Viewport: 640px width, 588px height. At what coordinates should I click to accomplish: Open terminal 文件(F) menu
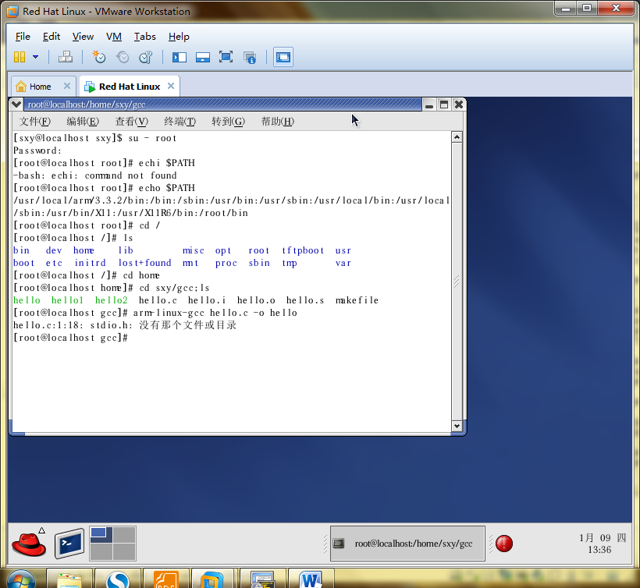[x=34, y=122]
